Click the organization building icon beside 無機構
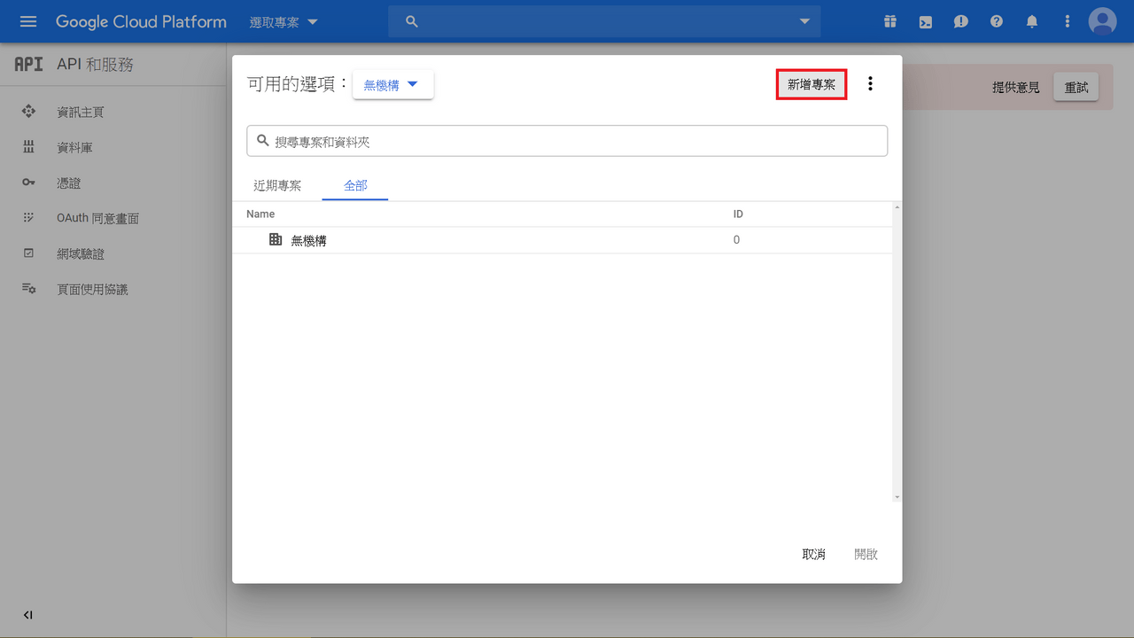Screen dimensions: 1134x638 [x=276, y=239]
